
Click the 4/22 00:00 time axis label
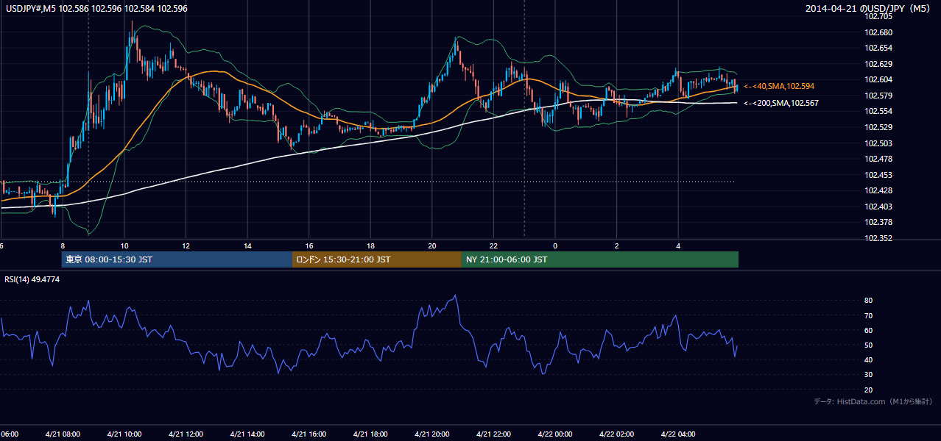pyautogui.click(x=555, y=434)
